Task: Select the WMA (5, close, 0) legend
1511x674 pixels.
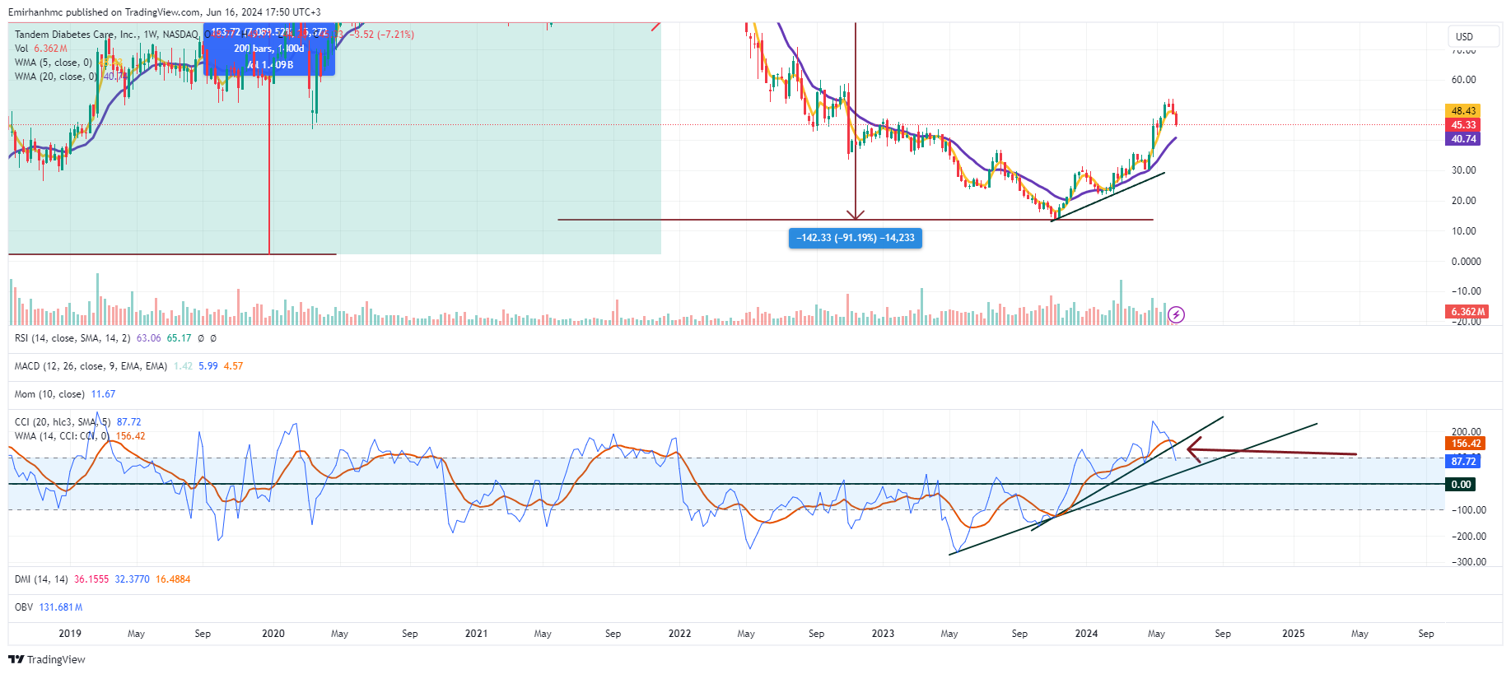Action: [54, 63]
